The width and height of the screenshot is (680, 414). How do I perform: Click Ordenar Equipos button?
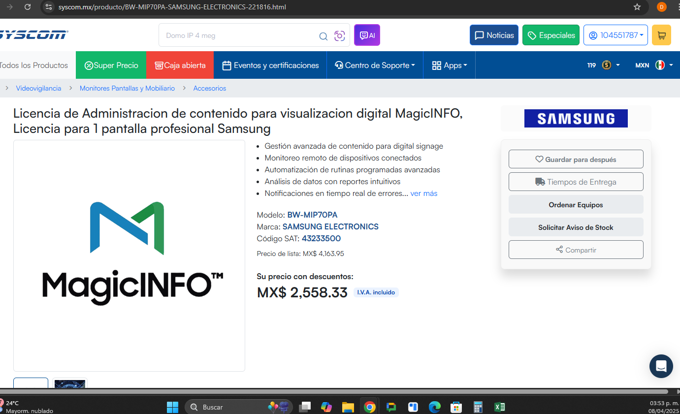click(x=576, y=204)
